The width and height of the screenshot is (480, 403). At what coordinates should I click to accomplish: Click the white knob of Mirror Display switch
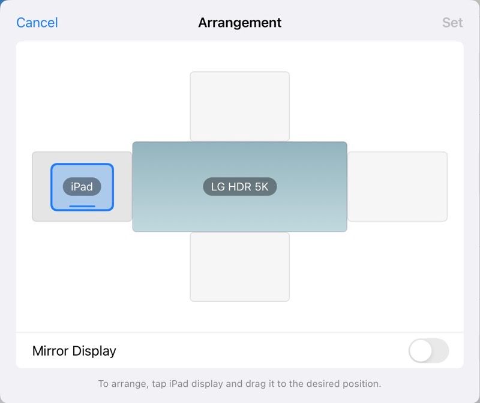tap(421, 351)
